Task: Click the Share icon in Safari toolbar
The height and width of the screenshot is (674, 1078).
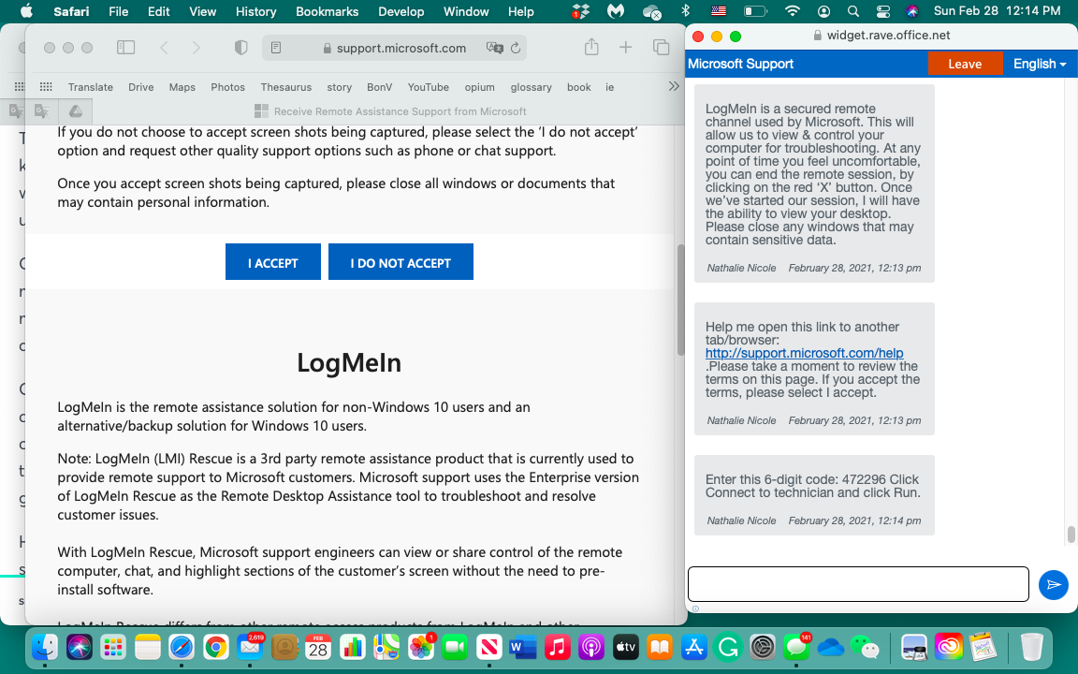Action: tap(591, 48)
